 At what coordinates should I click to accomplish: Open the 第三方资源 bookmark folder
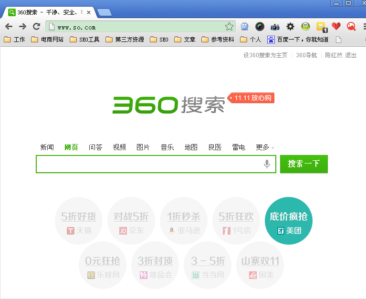tap(125, 40)
